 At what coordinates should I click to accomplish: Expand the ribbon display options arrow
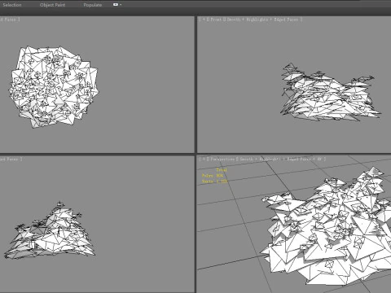point(121,5)
